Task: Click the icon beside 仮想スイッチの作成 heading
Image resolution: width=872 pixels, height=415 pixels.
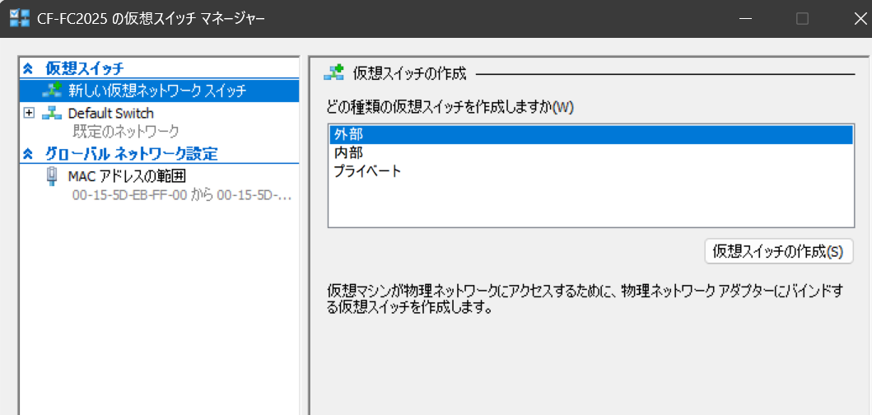Action: pyautogui.click(x=333, y=73)
